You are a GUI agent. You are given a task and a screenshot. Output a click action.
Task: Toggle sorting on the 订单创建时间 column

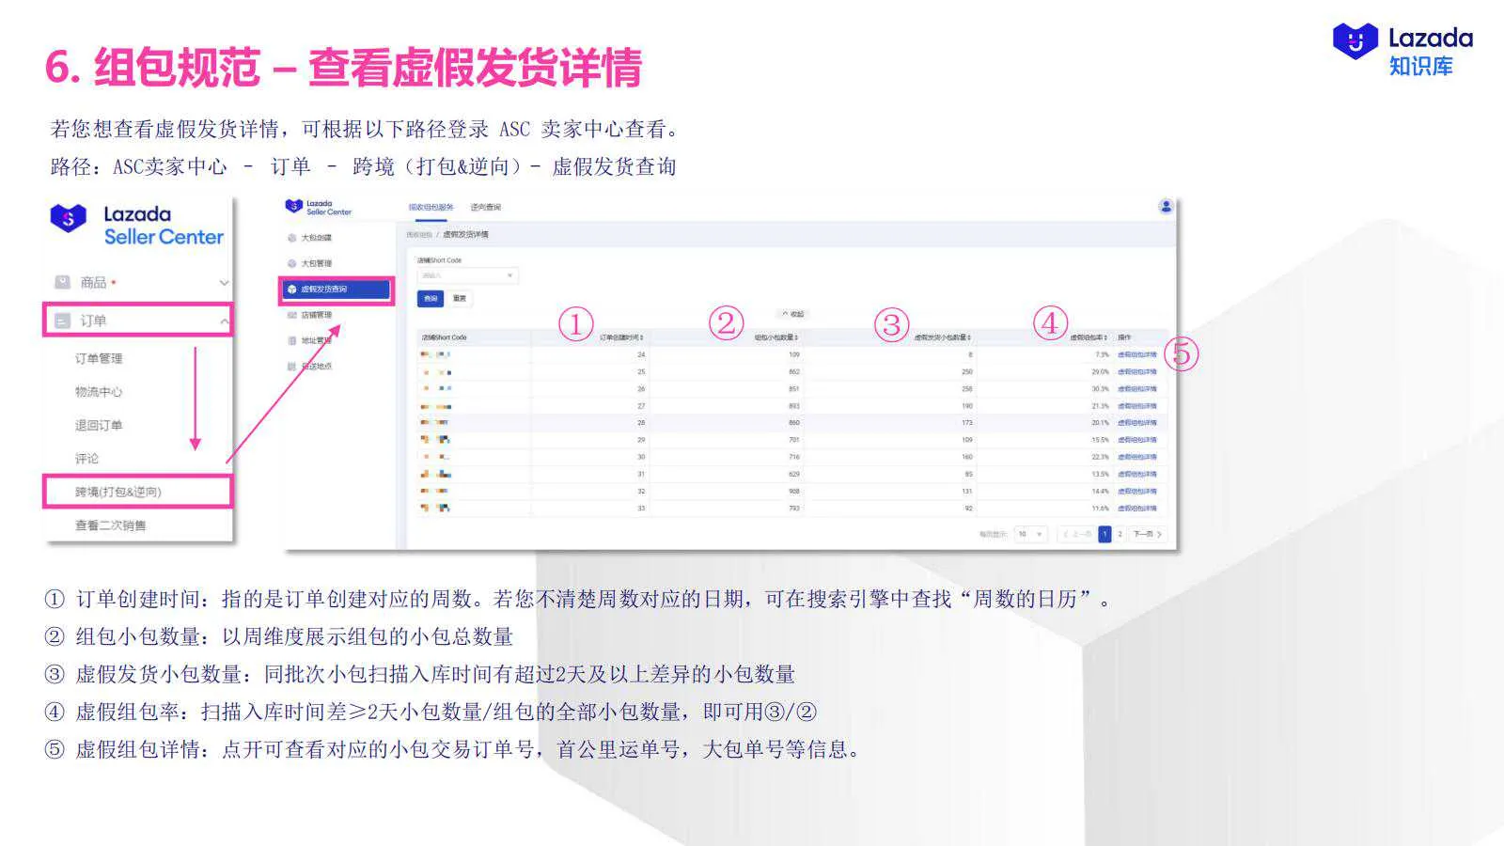[619, 337]
